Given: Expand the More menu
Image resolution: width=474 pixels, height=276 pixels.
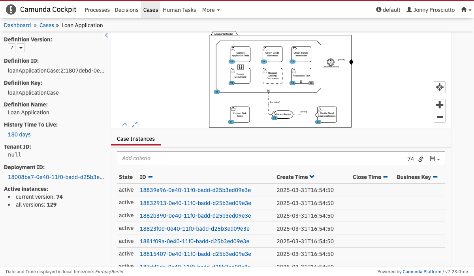Looking at the screenshot, I should point(211,10).
